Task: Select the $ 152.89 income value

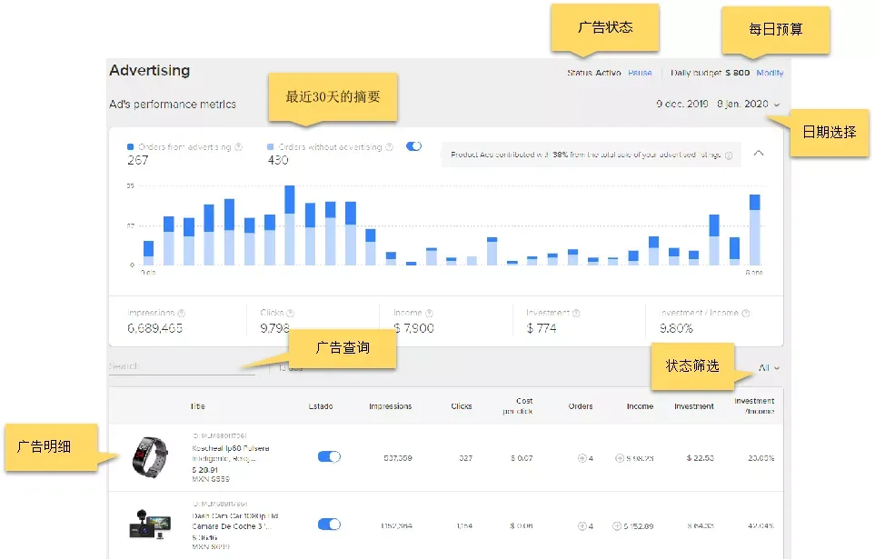Action: click(639, 526)
